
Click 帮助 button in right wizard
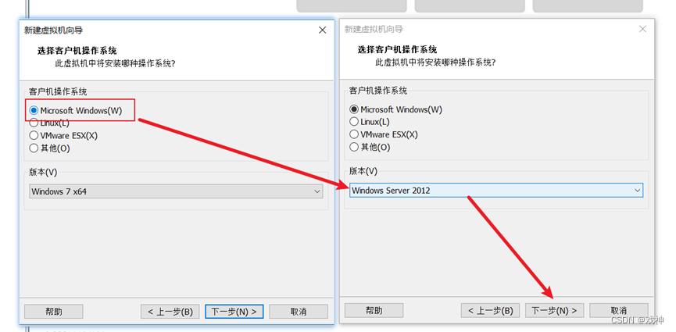374,310
